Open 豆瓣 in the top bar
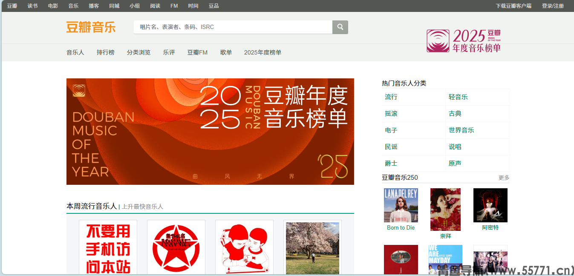The image size is (574, 276). point(12,6)
